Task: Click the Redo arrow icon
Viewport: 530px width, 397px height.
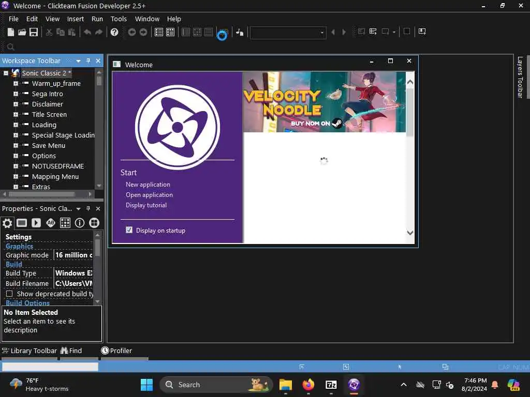Action: pos(99,32)
